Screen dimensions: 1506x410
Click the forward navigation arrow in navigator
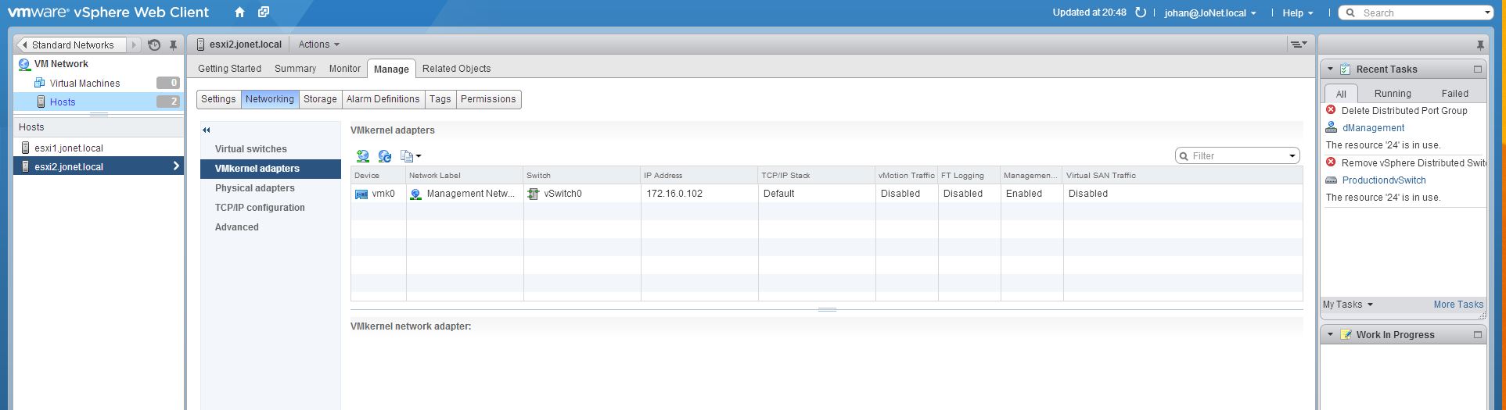click(134, 45)
